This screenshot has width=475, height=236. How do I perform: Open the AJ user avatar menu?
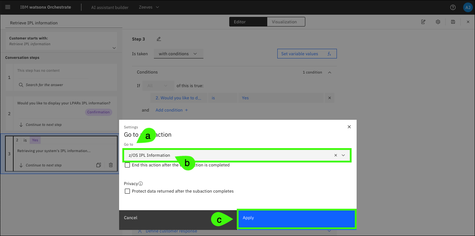point(467,7)
